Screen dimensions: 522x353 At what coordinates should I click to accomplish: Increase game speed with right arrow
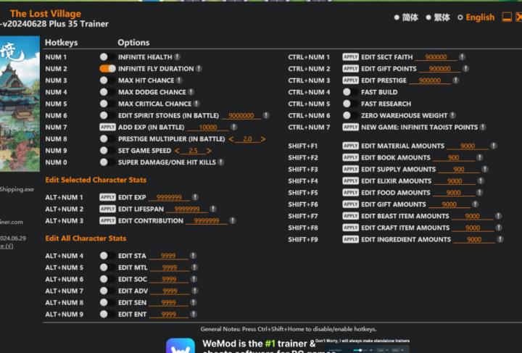(x=209, y=151)
